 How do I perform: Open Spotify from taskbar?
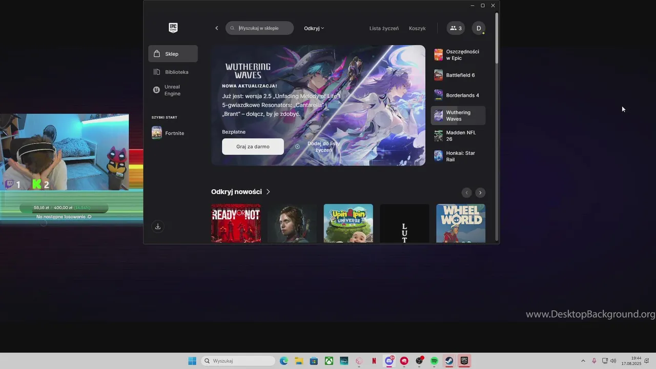pos(434,361)
